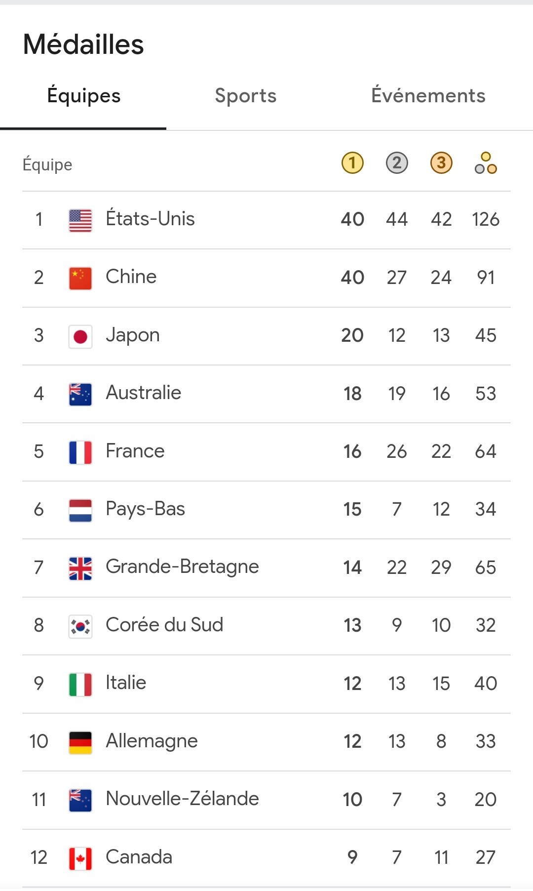Click the total medals column icon
Image resolution: width=533 pixels, height=891 pixels.
point(486,163)
